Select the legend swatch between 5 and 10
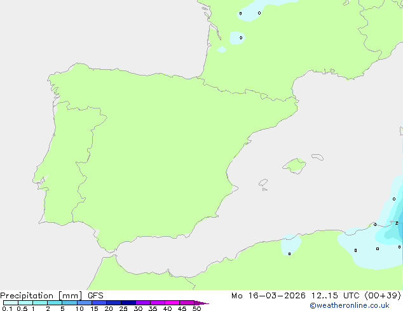The image size is (403, 311). click(69, 303)
